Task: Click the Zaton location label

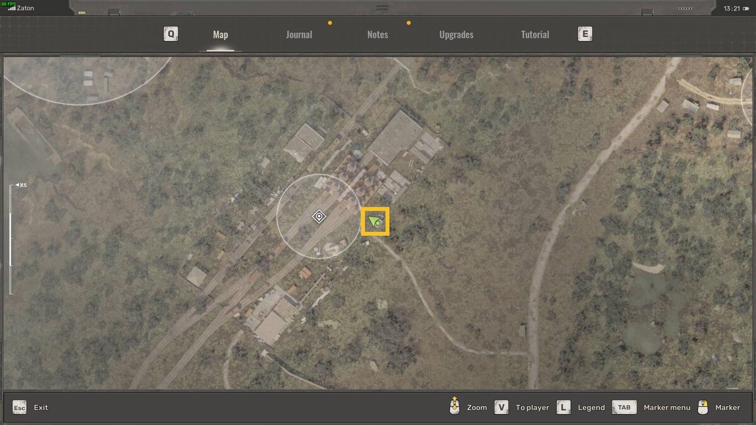Action: coord(25,8)
